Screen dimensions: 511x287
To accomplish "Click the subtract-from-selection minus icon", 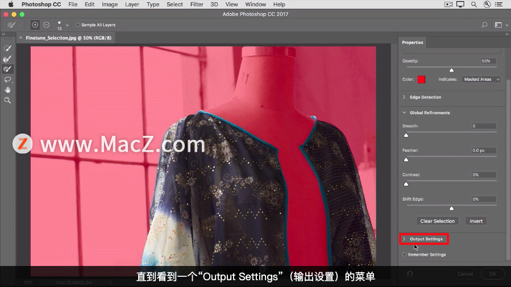I will pyautogui.click(x=46, y=25).
